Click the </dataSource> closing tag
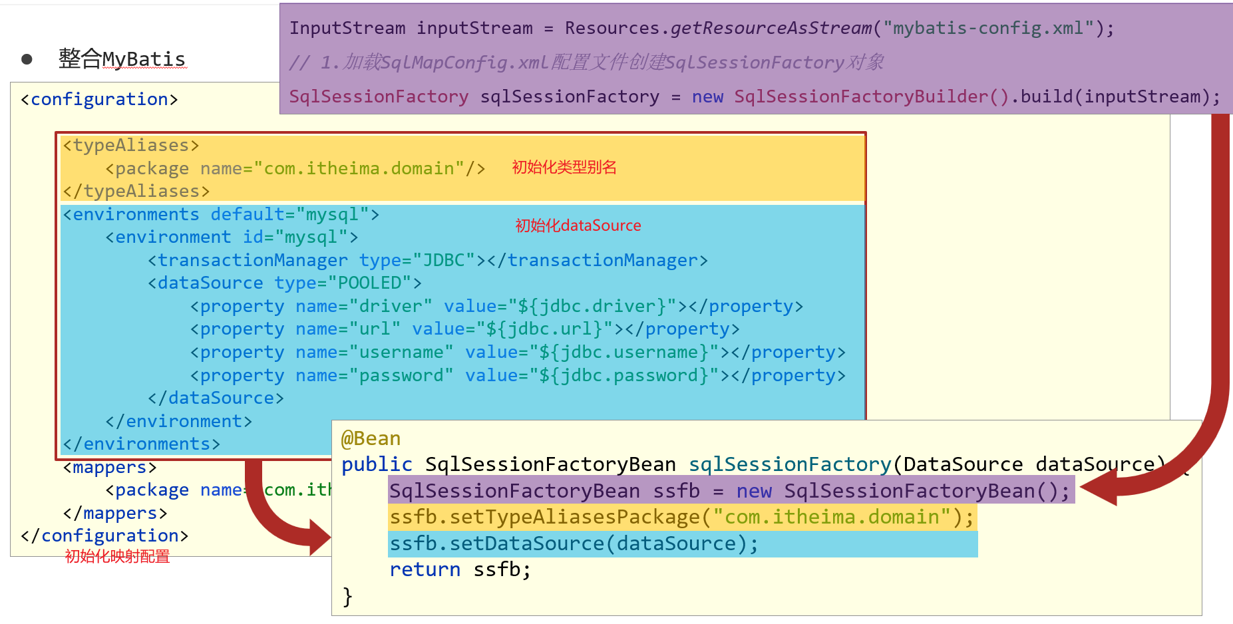Screen dimensions: 1233x624 coord(216,398)
